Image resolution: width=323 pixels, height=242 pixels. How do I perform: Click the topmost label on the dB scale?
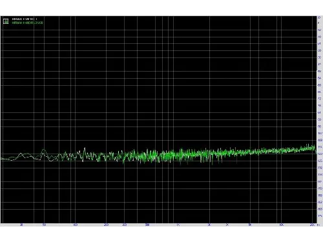(319, 17)
